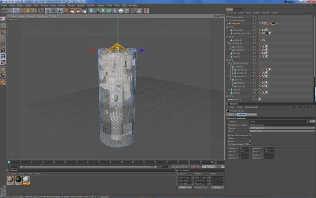316x198 pixels.
Task: Render the active view
Action: tap(72, 11)
